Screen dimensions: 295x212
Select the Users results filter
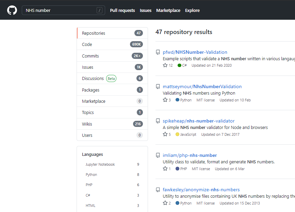(112, 135)
